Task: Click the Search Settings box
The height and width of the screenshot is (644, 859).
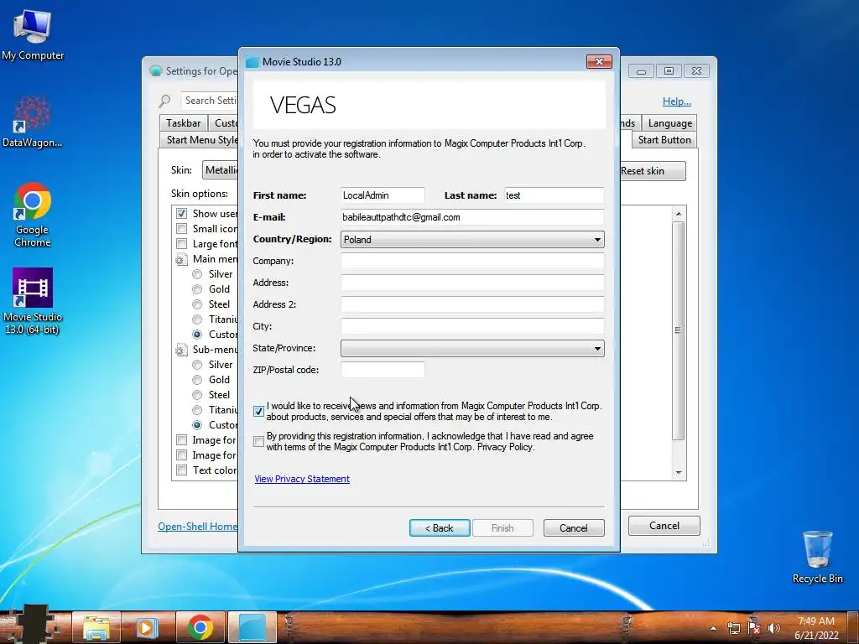Action: coord(210,101)
